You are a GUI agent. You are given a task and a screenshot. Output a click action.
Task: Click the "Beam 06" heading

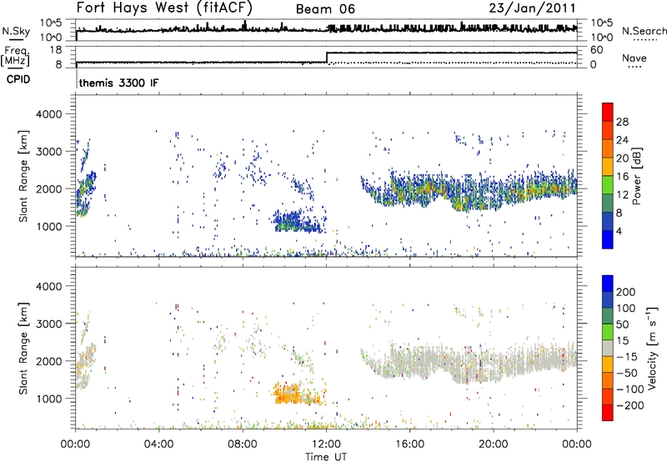pyautogui.click(x=325, y=9)
